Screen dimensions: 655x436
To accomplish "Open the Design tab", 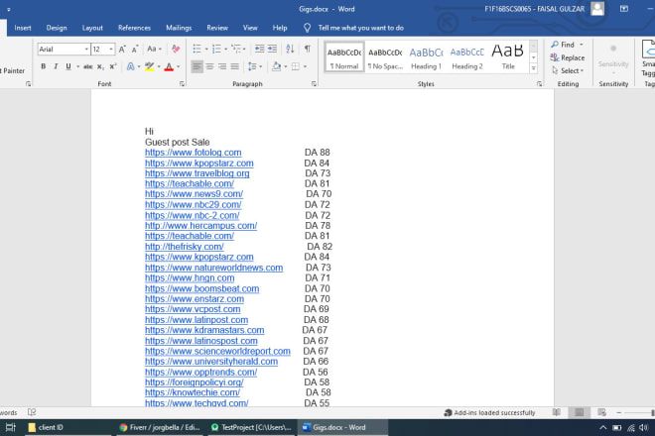I will point(57,28).
